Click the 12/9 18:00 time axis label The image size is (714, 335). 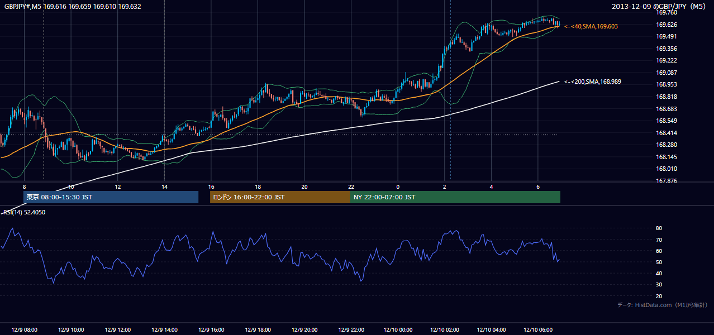click(x=258, y=330)
